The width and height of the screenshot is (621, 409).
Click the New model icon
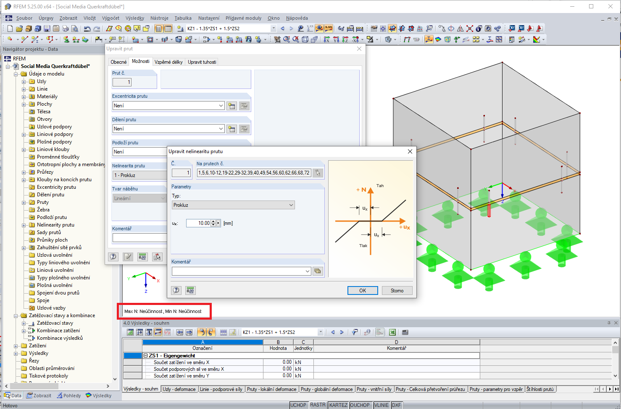point(10,29)
